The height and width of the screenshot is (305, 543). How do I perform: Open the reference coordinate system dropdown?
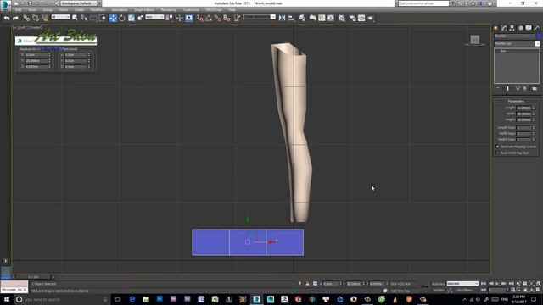154,17
